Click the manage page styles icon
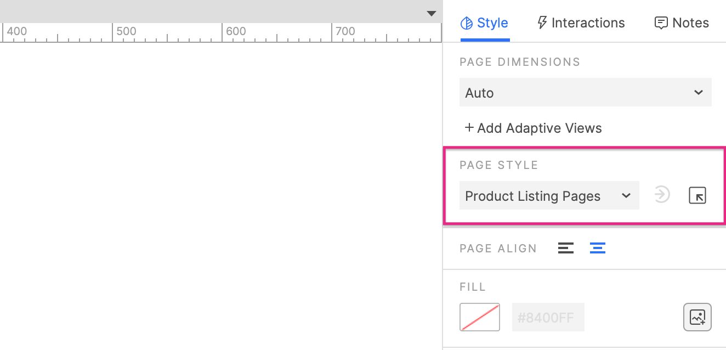Viewport: 726px width, 350px height. pyautogui.click(x=697, y=195)
